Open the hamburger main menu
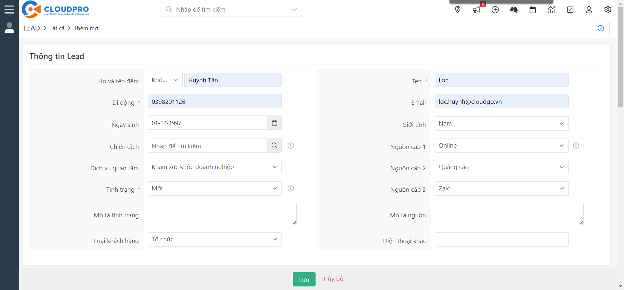The height and width of the screenshot is (290, 624). pyautogui.click(x=9, y=9)
